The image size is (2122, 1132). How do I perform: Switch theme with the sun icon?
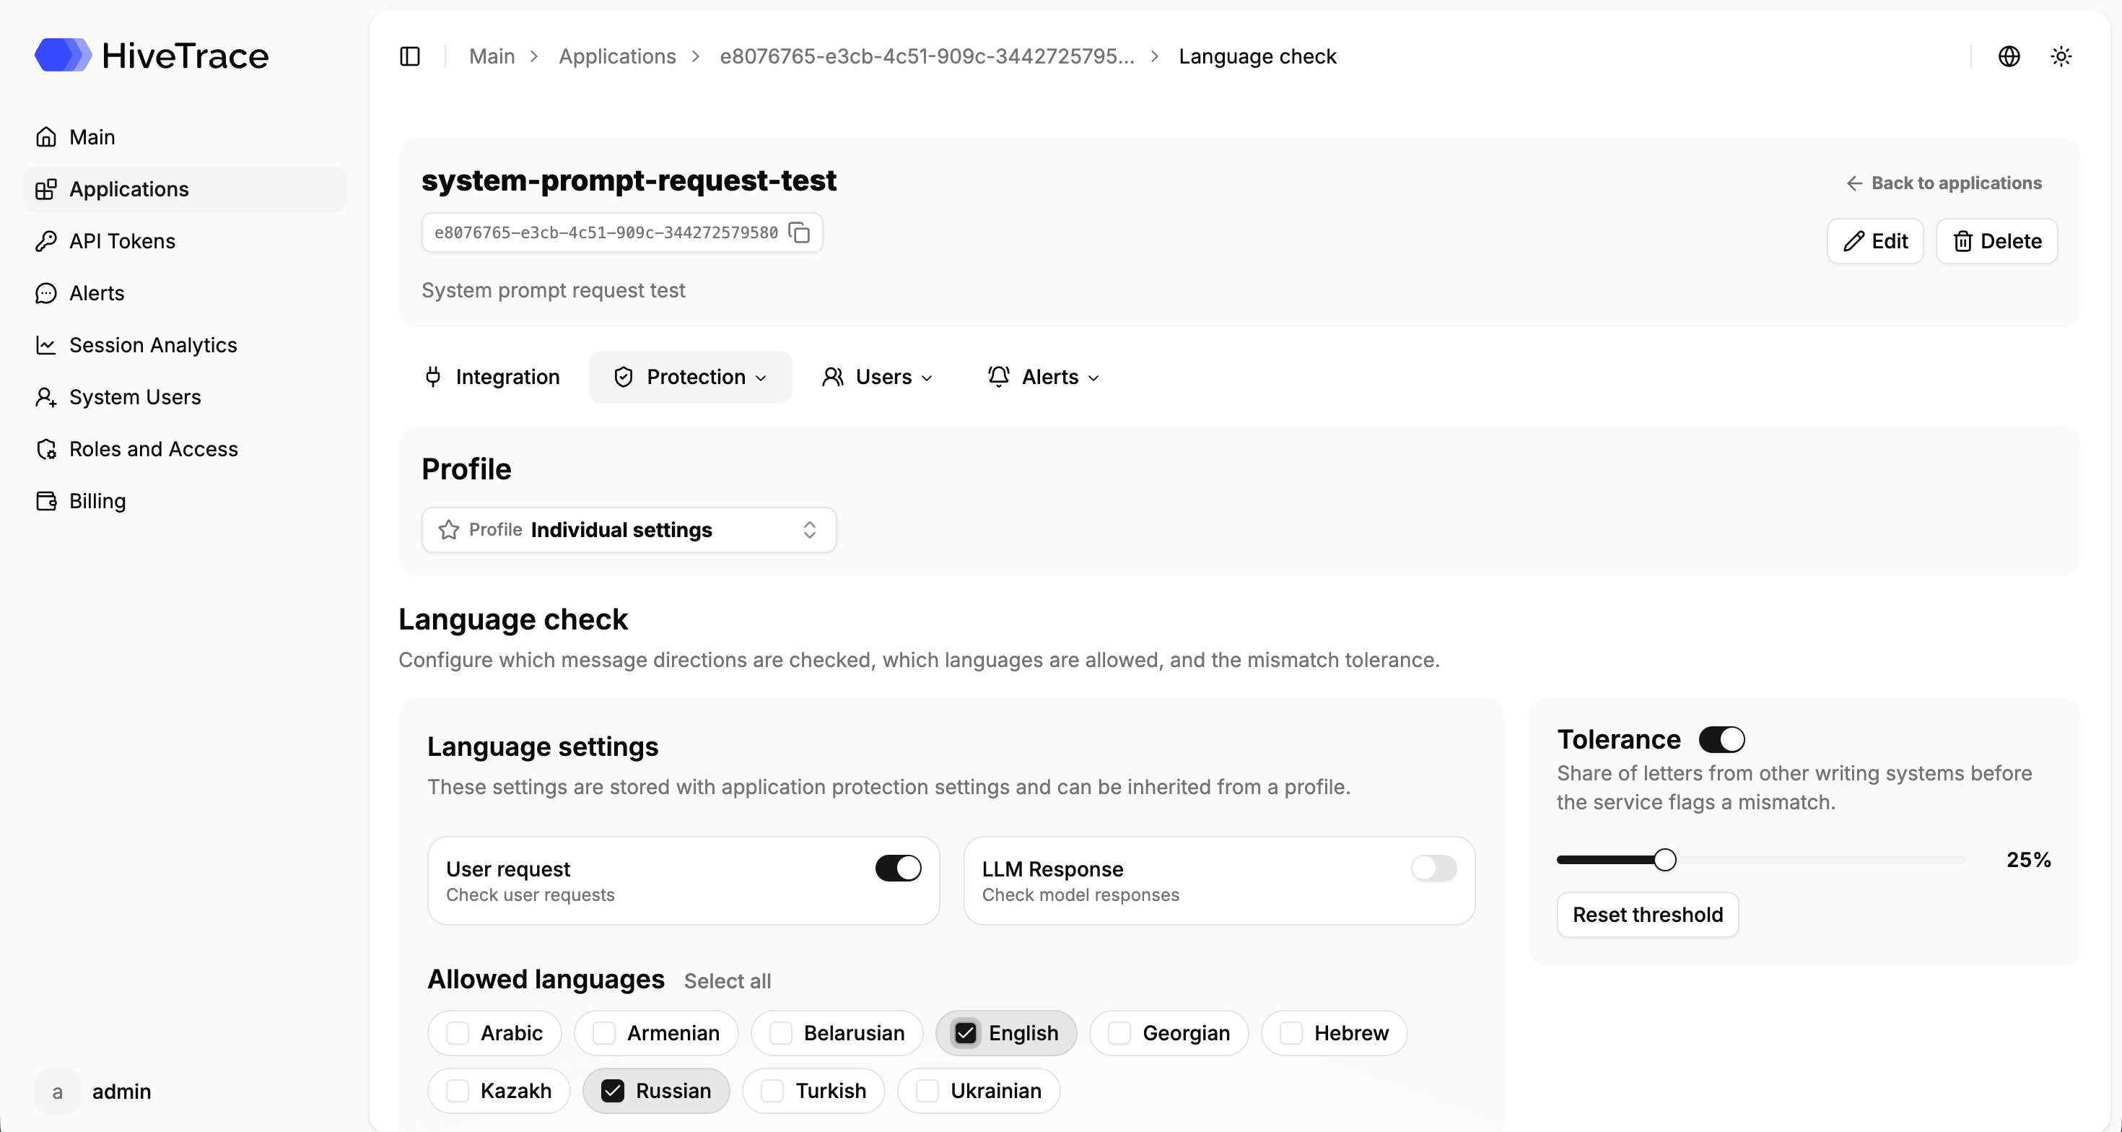[x=2061, y=56]
